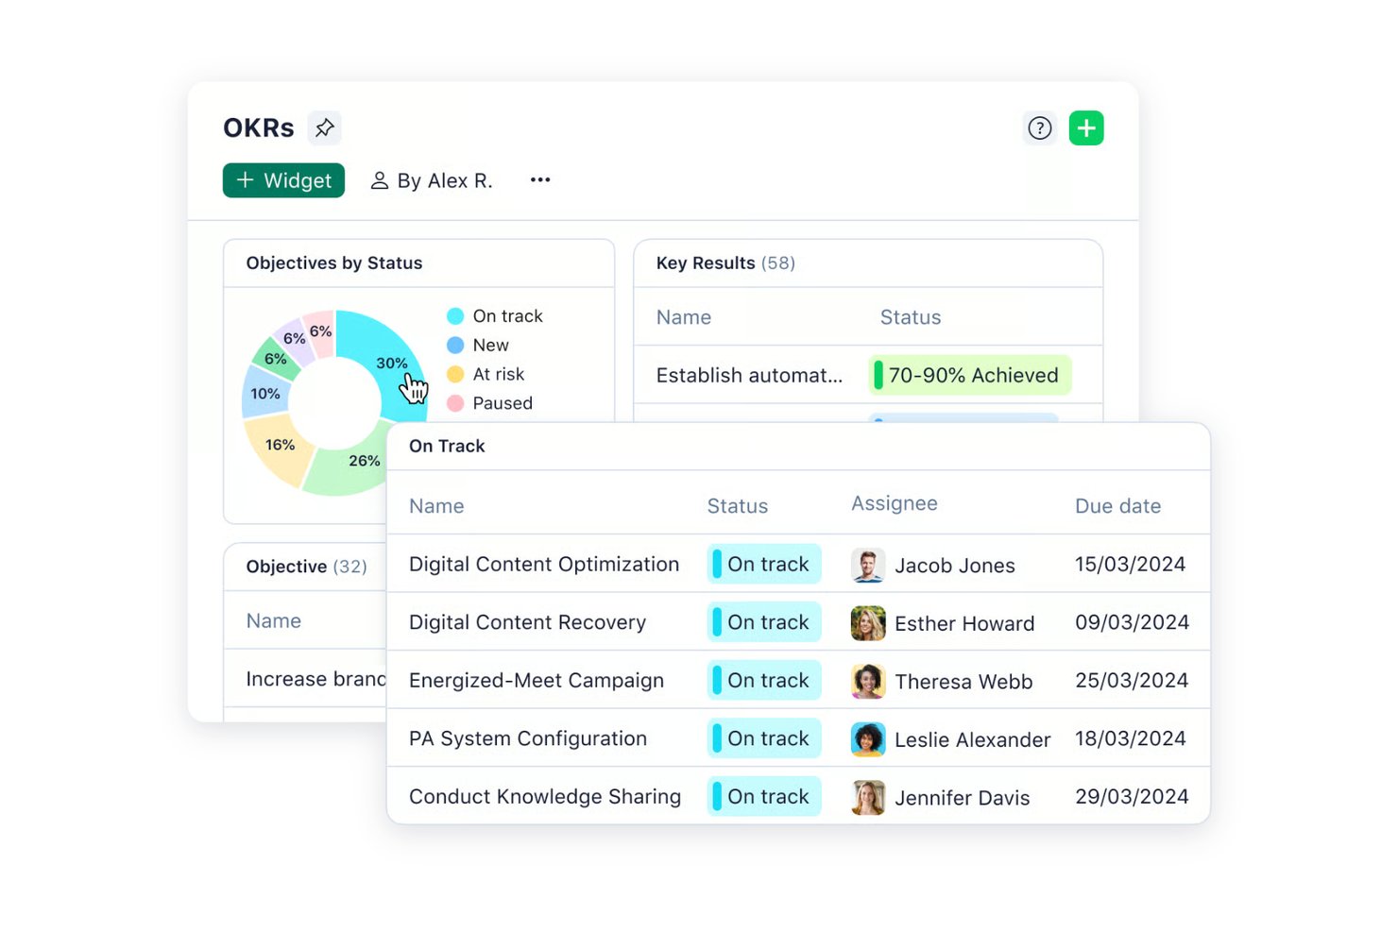This screenshot has height=932, width=1398.
Task: Click the On track legend color dot
Action: pyautogui.click(x=455, y=315)
